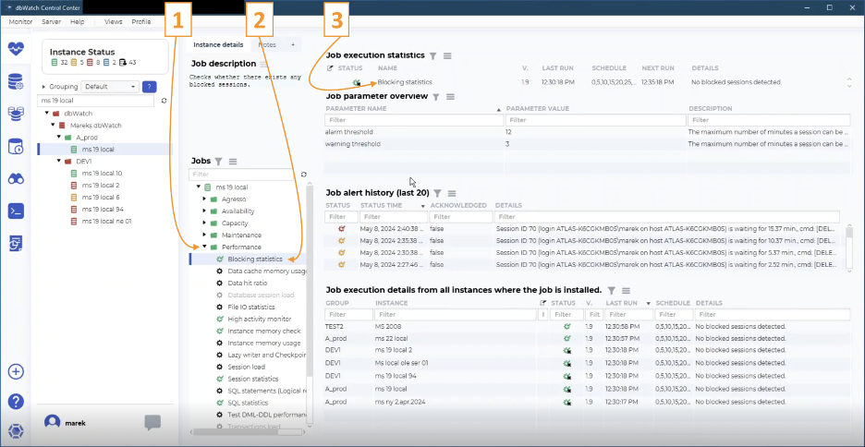Open the Server menu
Viewport: 865px width, 447px height.
(x=52, y=21)
